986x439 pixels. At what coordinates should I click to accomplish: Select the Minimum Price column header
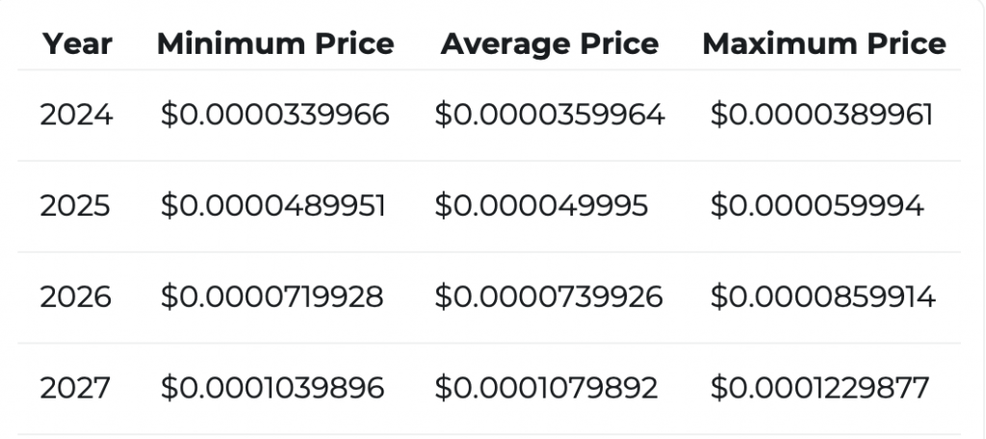coord(275,44)
